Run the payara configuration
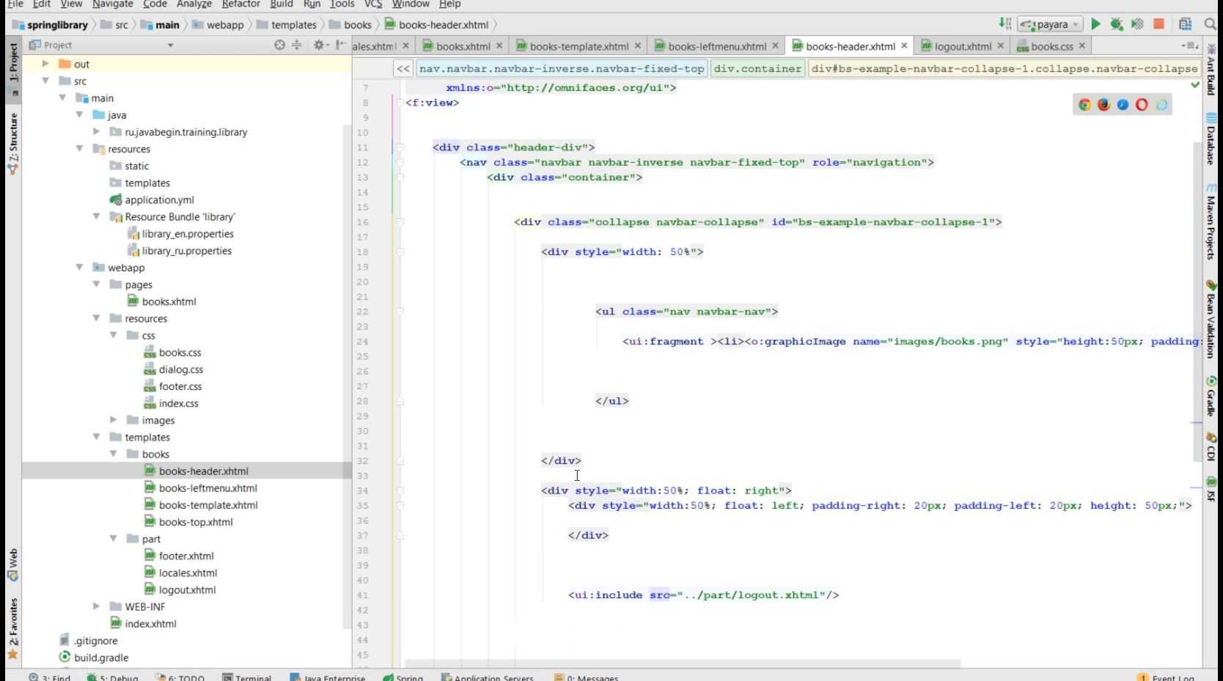1223x681 pixels. [x=1095, y=24]
